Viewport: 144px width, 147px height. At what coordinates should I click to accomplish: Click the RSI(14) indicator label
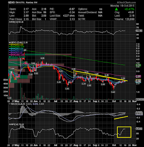pyautogui.click(x=16, y=22)
